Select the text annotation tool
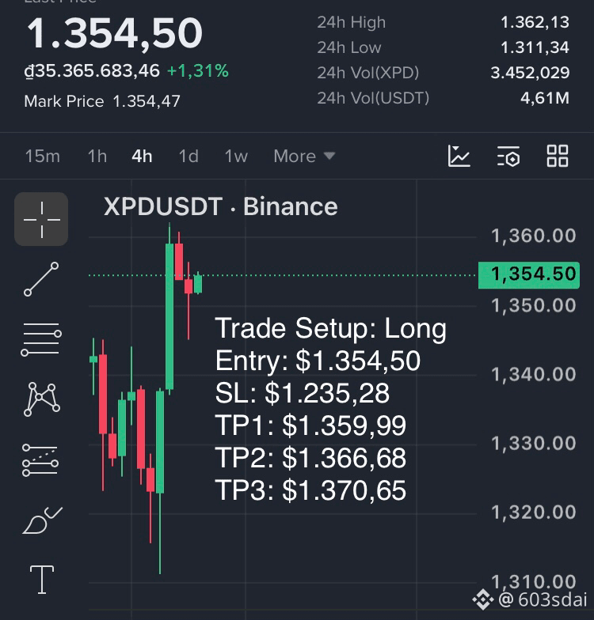Screen dimensions: 594x620 coord(41,579)
